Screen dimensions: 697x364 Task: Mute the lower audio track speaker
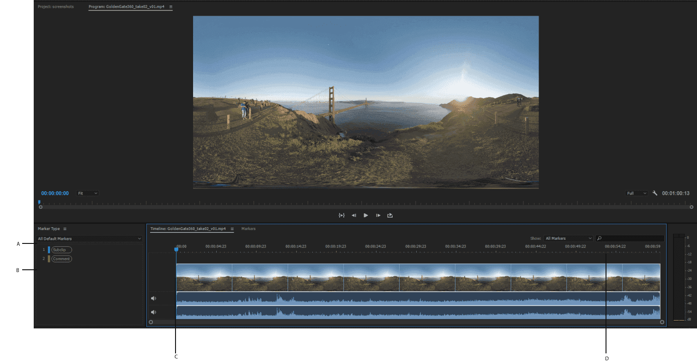tap(154, 312)
